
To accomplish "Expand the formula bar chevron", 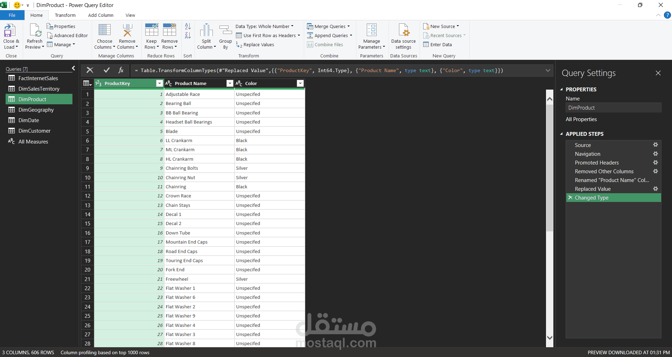I will pyautogui.click(x=548, y=70).
